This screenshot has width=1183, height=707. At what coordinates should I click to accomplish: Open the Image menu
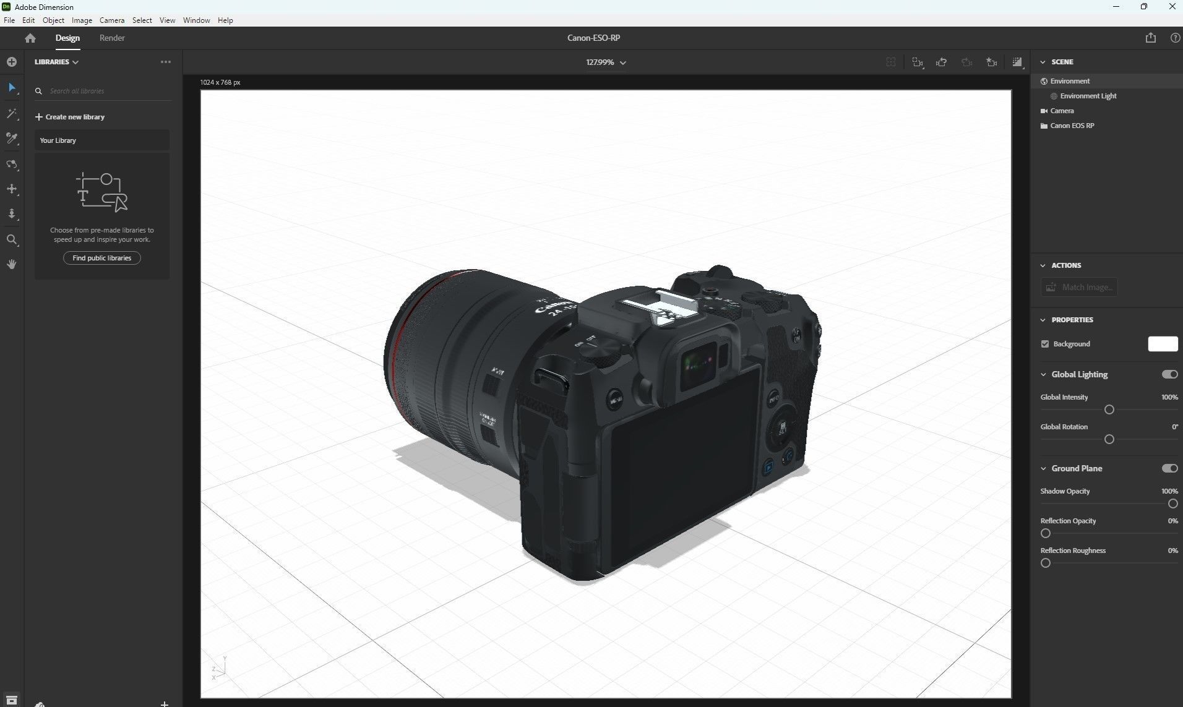tap(82, 20)
